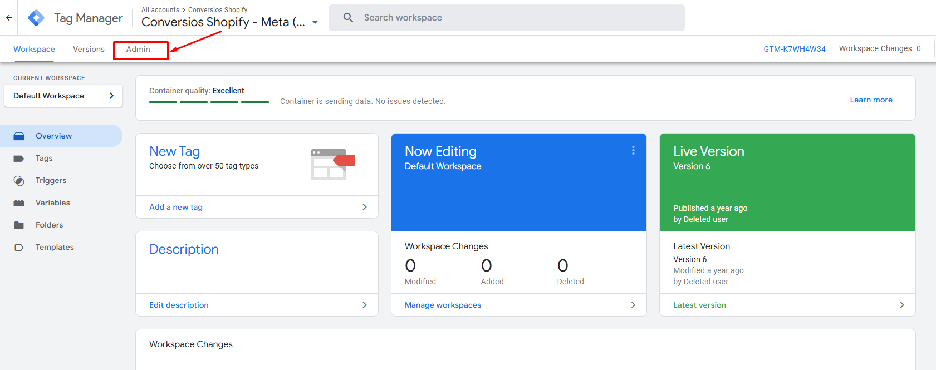This screenshot has height=370, width=936.
Task: Click the New Tag illustration
Action: pyautogui.click(x=332, y=164)
